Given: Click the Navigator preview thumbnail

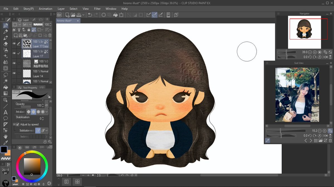Looking at the screenshot, I should tap(304, 32).
